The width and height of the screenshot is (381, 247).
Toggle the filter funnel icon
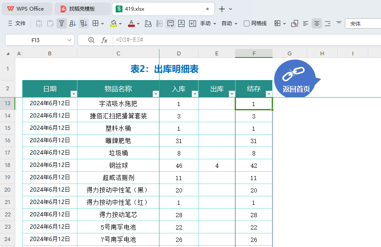(62, 23)
